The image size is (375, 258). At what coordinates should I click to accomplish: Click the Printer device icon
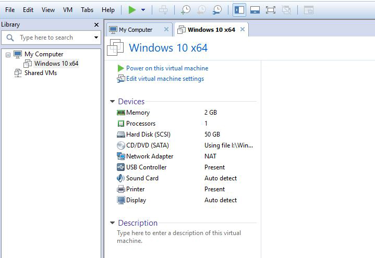(121, 189)
